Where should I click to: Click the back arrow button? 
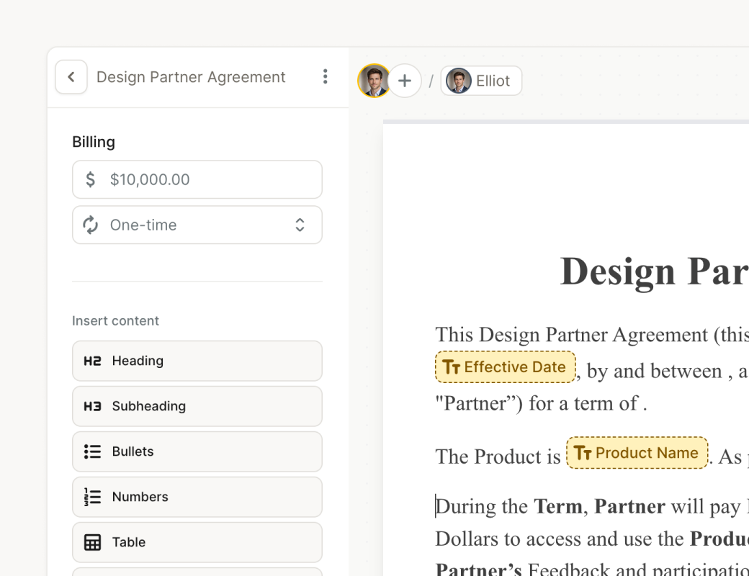point(71,77)
